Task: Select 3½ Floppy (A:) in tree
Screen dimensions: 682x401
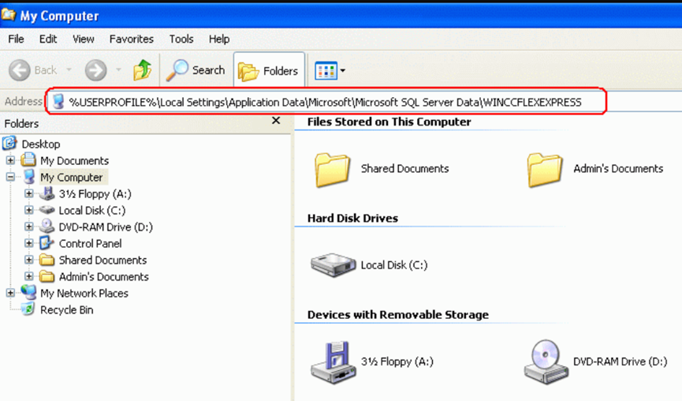Action: pyautogui.click(x=95, y=193)
